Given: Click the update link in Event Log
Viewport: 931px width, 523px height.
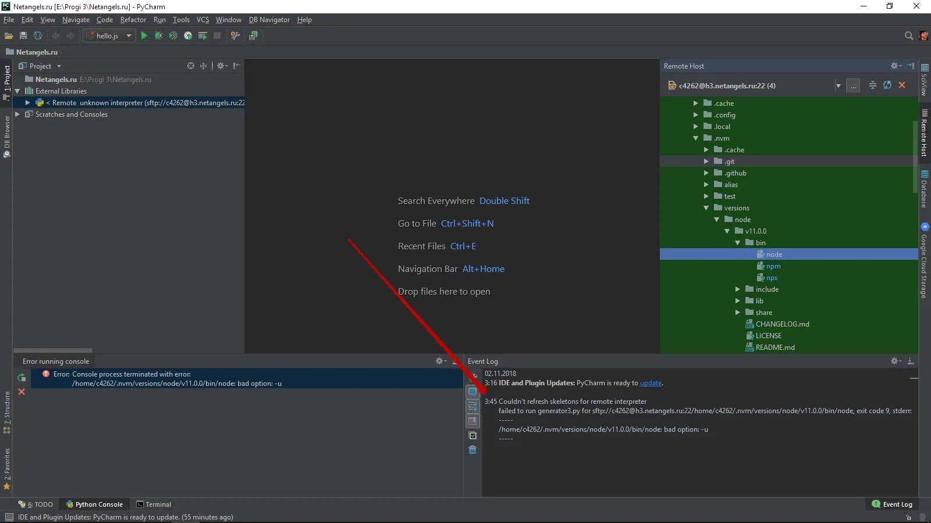Looking at the screenshot, I should (651, 383).
